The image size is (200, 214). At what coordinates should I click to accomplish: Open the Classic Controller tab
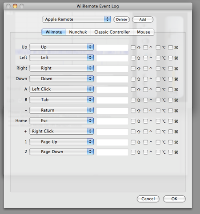[x=112, y=32]
